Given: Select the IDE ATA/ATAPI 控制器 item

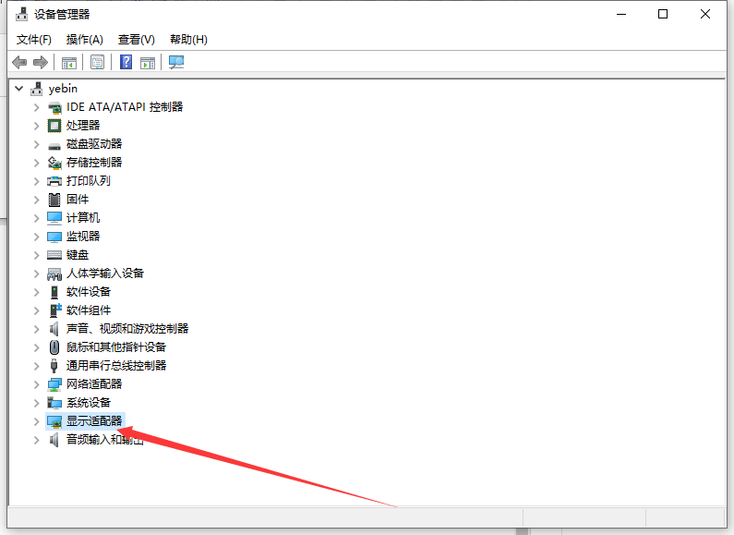Looking at the screenshot, I should [124, 107].
